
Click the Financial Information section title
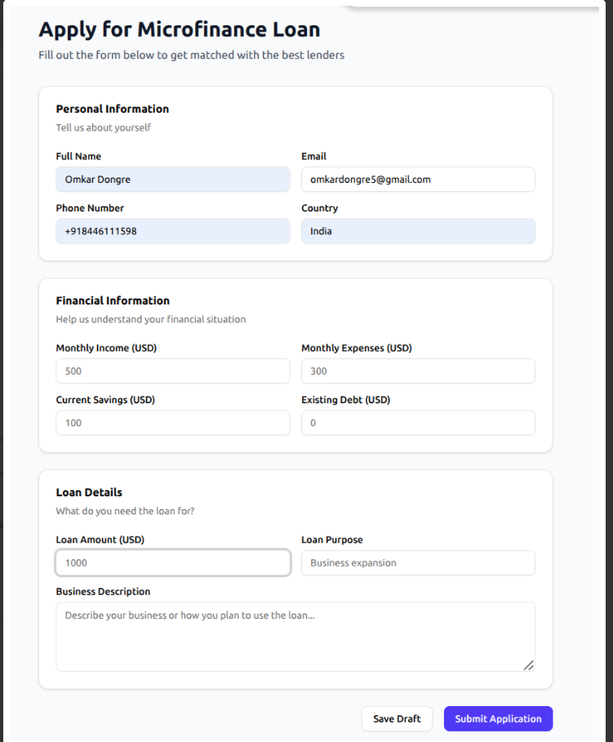pyautogui.click(x=113, y=300)
